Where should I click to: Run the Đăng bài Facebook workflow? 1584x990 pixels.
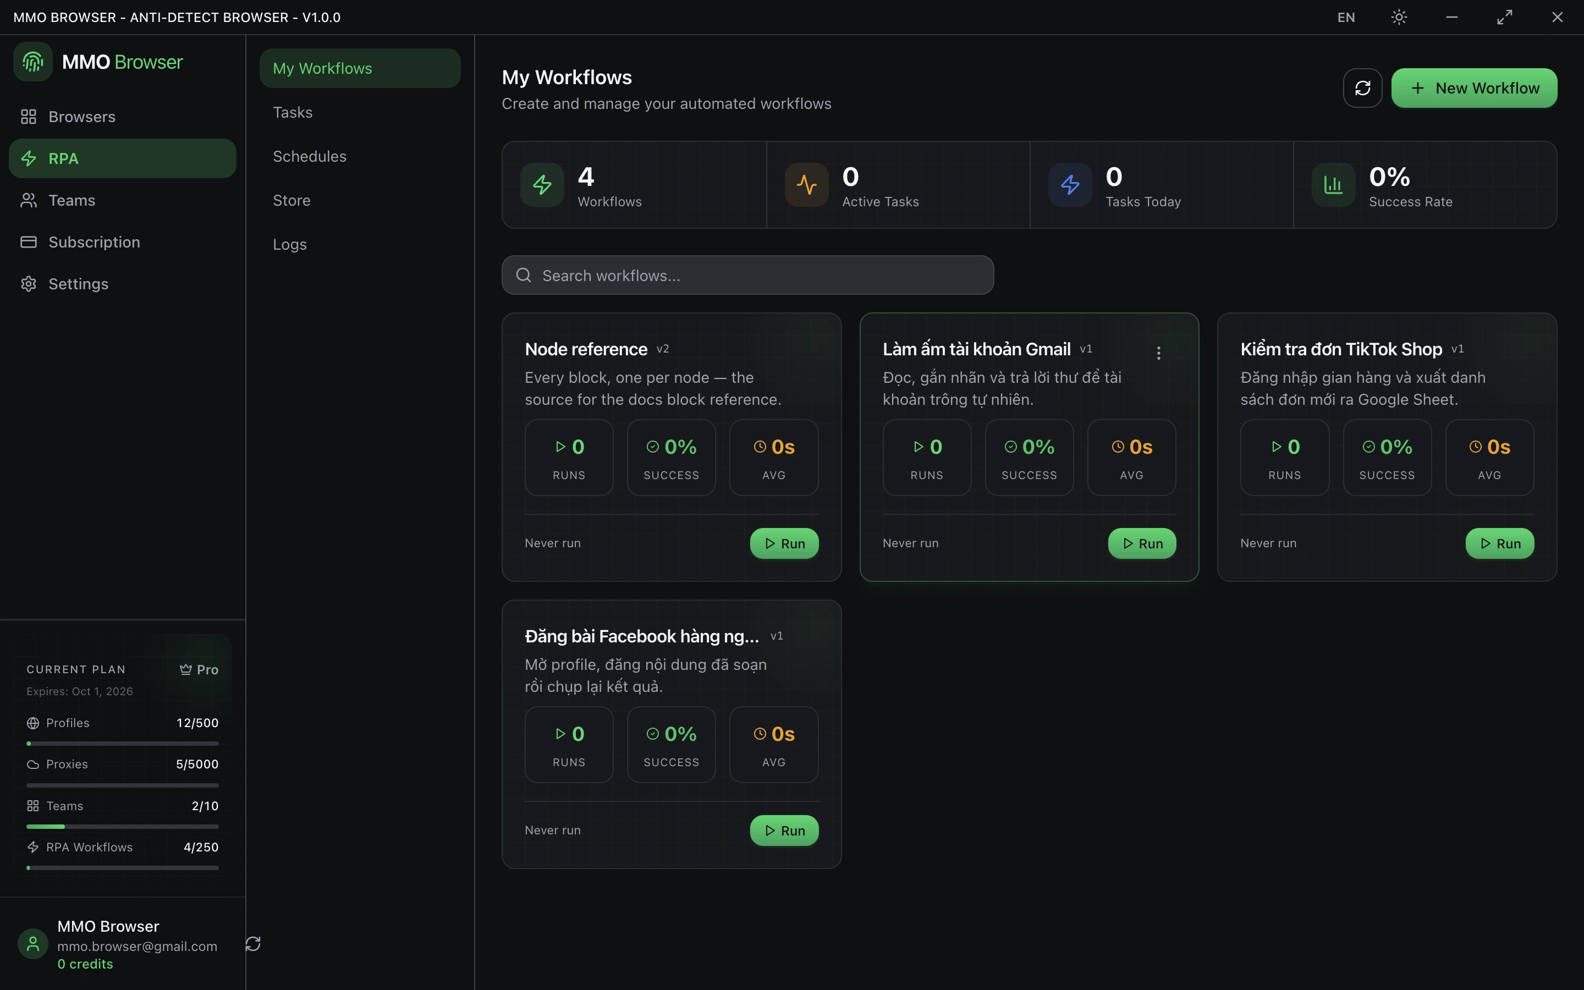pos(784,831)
